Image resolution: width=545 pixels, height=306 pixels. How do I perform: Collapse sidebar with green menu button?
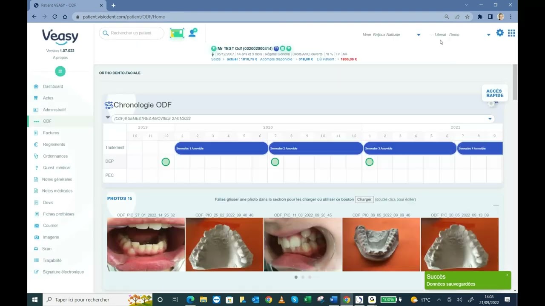60,71
